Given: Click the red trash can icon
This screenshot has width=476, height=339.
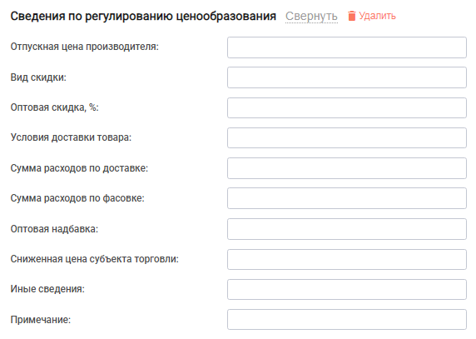Looking at the screenshot, I should (351, 16).
